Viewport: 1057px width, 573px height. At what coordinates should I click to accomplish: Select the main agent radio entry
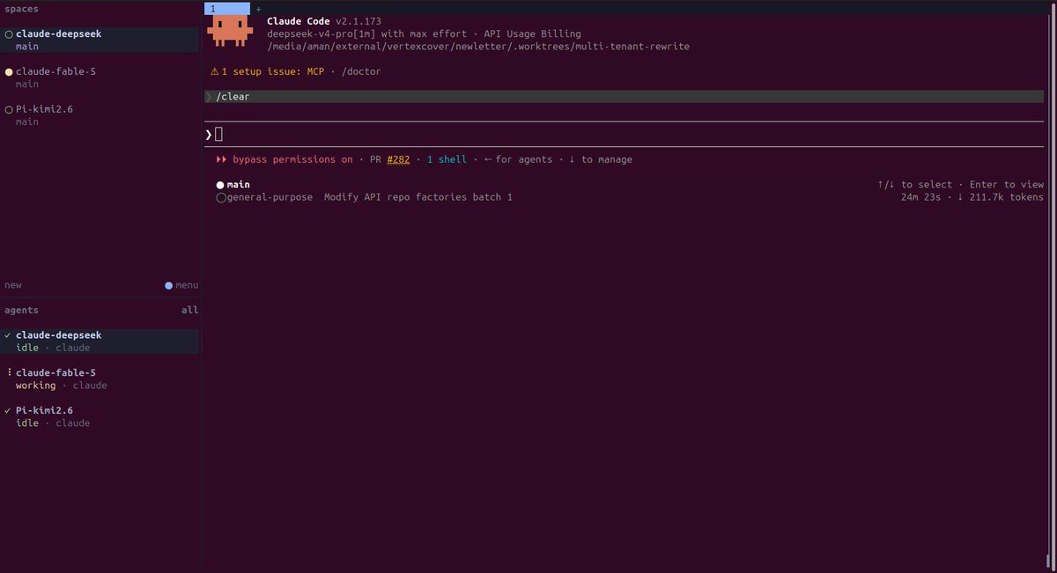[x=233, y=185]
